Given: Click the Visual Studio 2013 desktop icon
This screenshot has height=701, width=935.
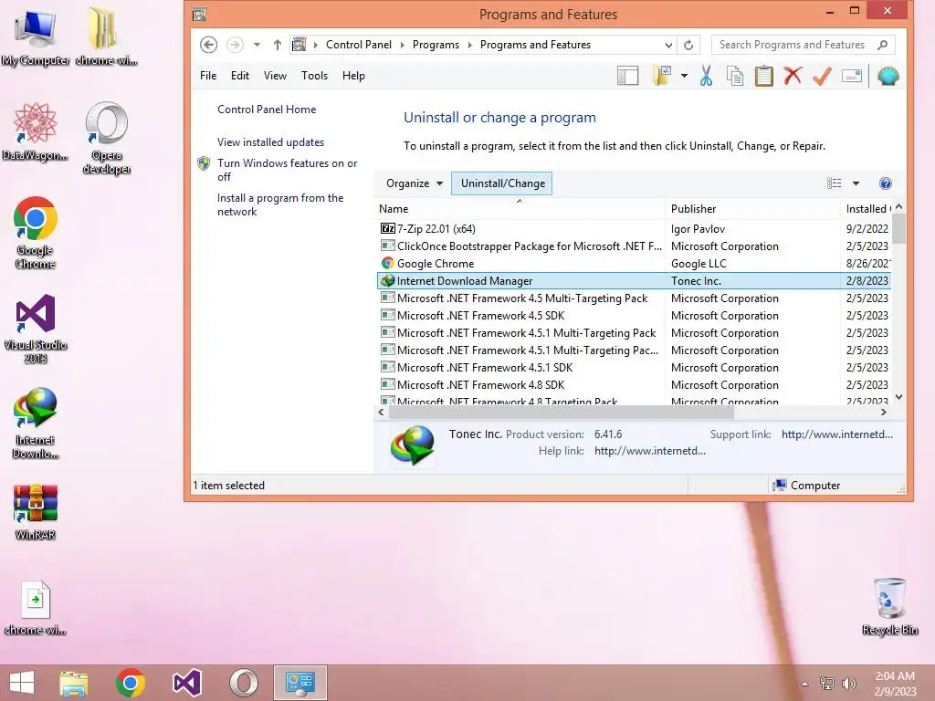Looking at the screenshot, I should coord(36,329).
